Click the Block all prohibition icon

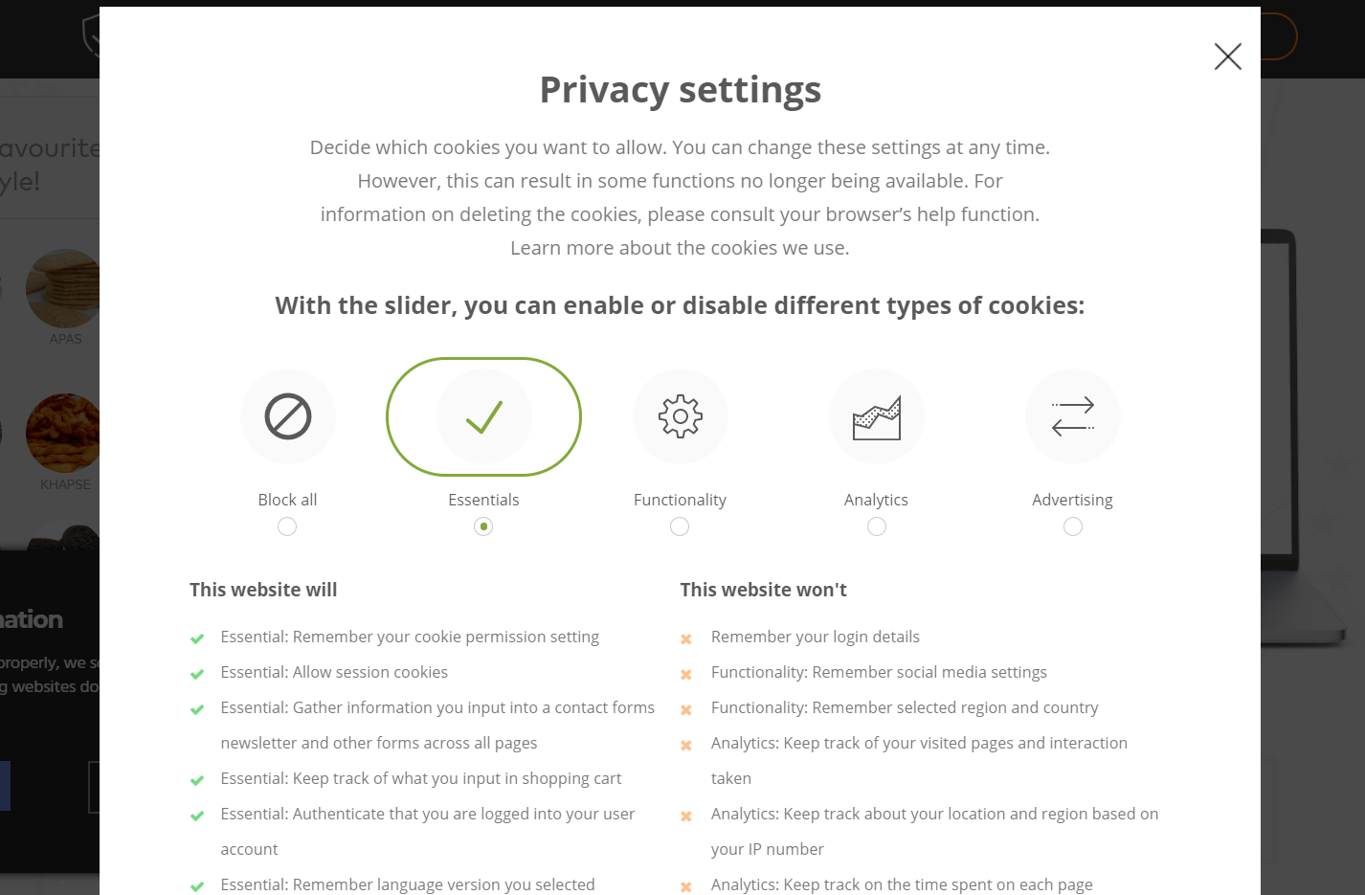288,416
